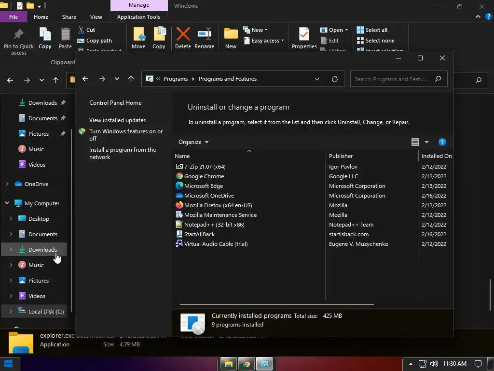Expand OneDrive in the navigation tree
494x371 pixels.
(x=7, y=184)
